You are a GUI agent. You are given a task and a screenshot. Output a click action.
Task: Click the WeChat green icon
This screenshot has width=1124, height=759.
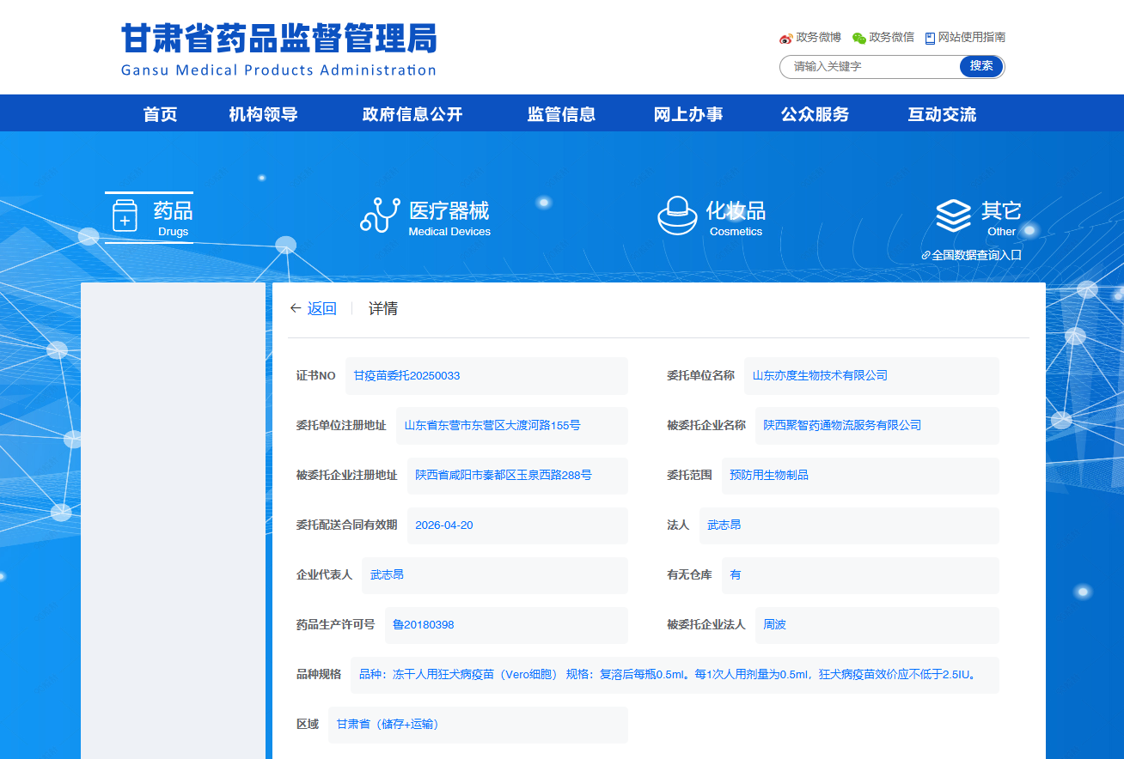click(858, 38)
